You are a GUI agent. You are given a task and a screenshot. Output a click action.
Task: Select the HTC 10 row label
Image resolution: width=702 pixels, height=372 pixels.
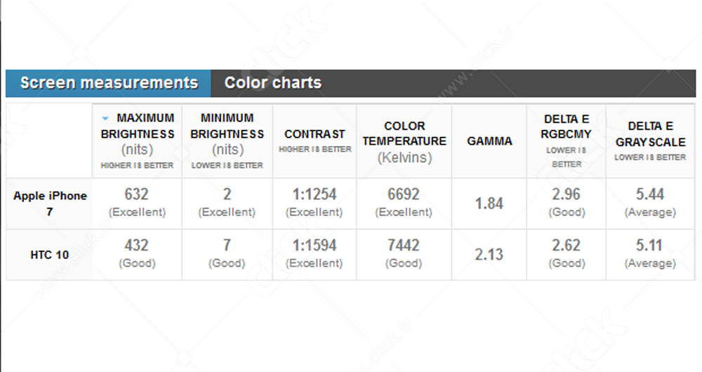[x=50, y=255]
